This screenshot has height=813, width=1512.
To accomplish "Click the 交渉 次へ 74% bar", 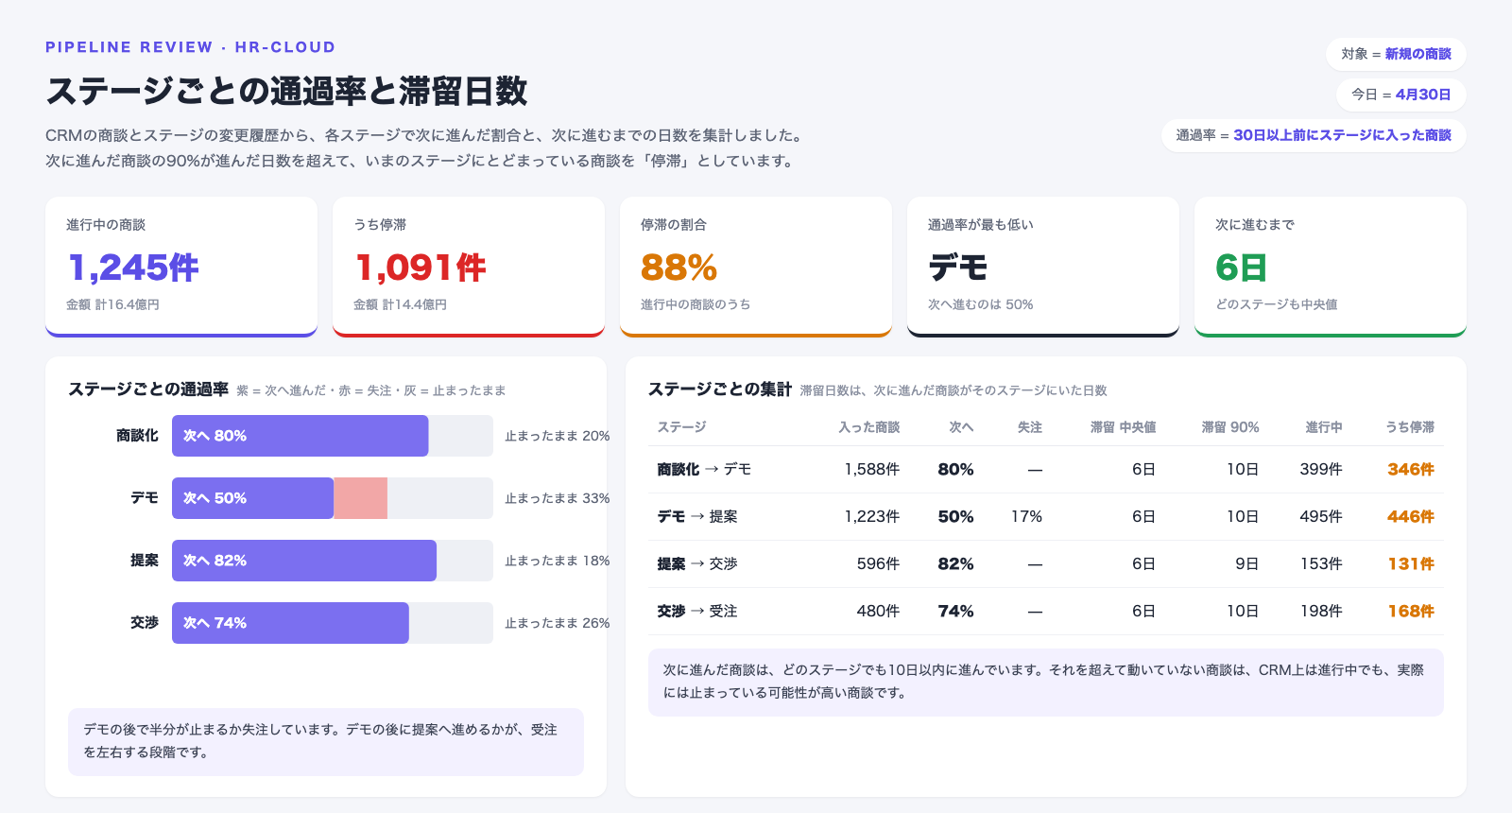I will pyautogui.click(x=290, y=623).
